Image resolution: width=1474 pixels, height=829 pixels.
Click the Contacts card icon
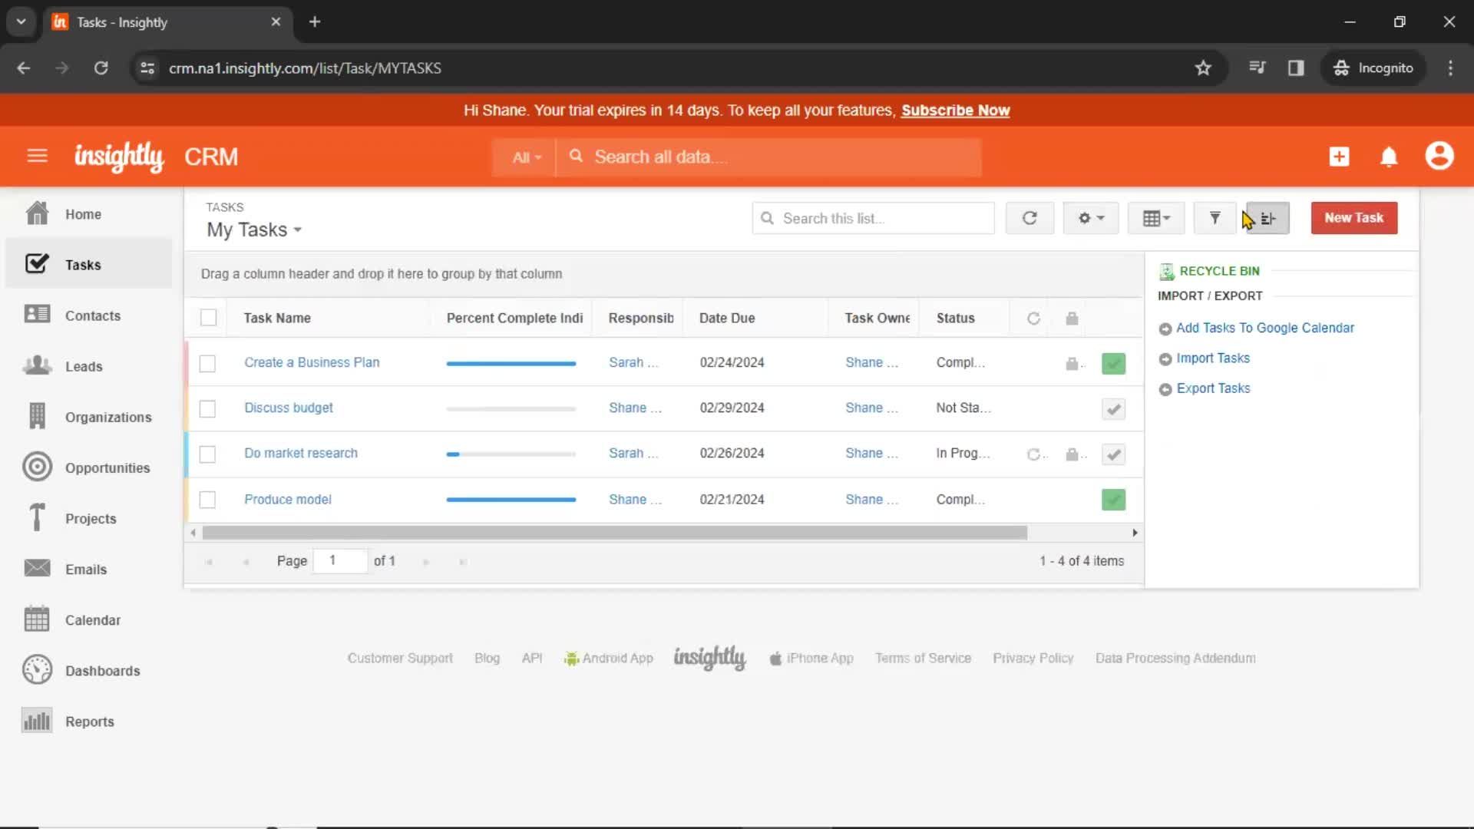(x=37, y=315)
